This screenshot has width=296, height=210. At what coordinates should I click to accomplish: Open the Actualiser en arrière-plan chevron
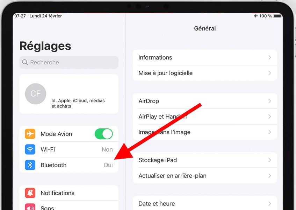point(269,176)
